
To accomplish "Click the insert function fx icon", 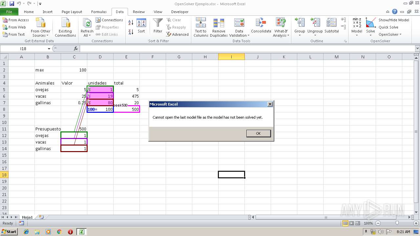I will pyautogui.click(x=76, y=49).
